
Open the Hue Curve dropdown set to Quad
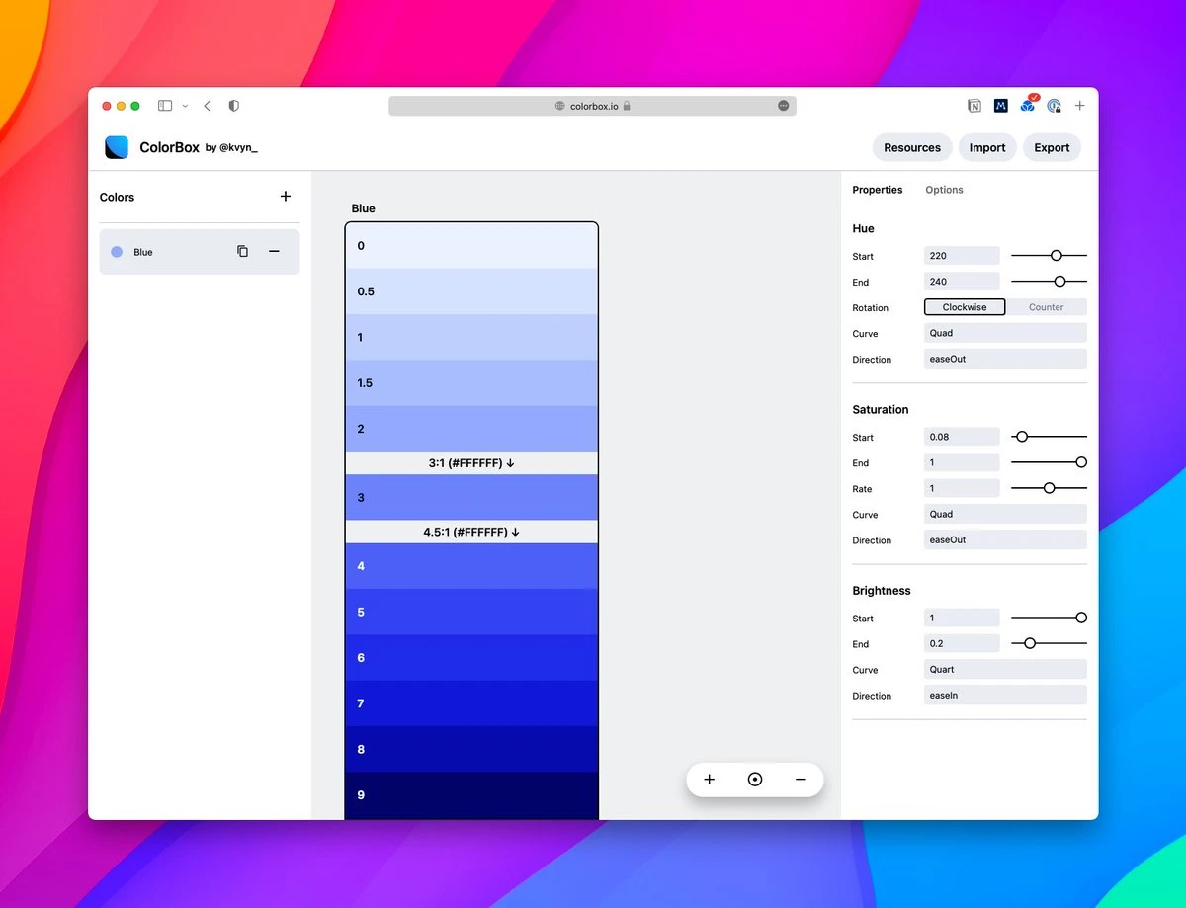pyautogui.click(x=1005, y=333)
